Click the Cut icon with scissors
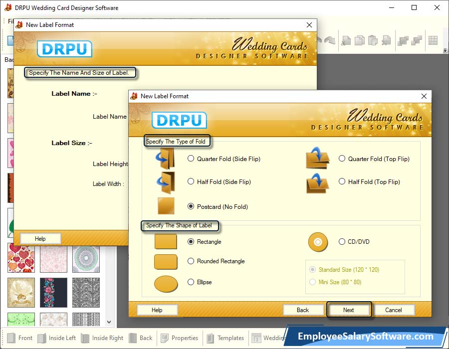Image resolution: width=449 pixels, height=349 pixels. click(x=346, y=40)
